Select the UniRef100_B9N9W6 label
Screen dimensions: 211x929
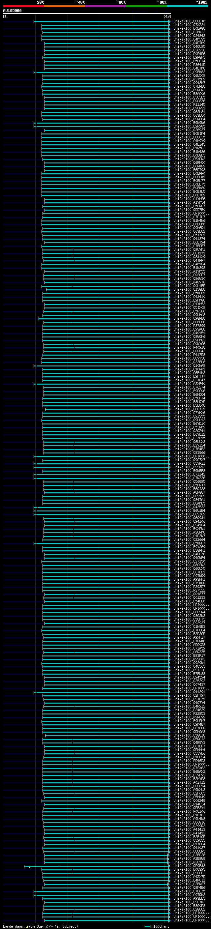(x=189, y=123)
